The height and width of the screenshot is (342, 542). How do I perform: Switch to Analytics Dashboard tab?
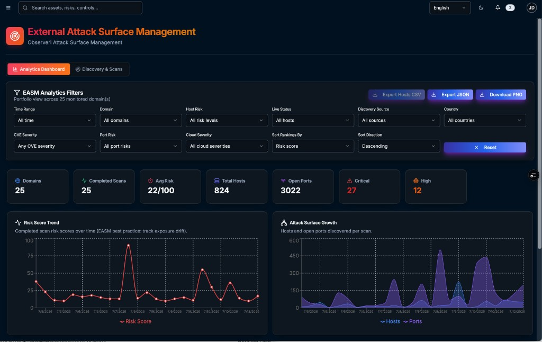click(x=39, y=69)
